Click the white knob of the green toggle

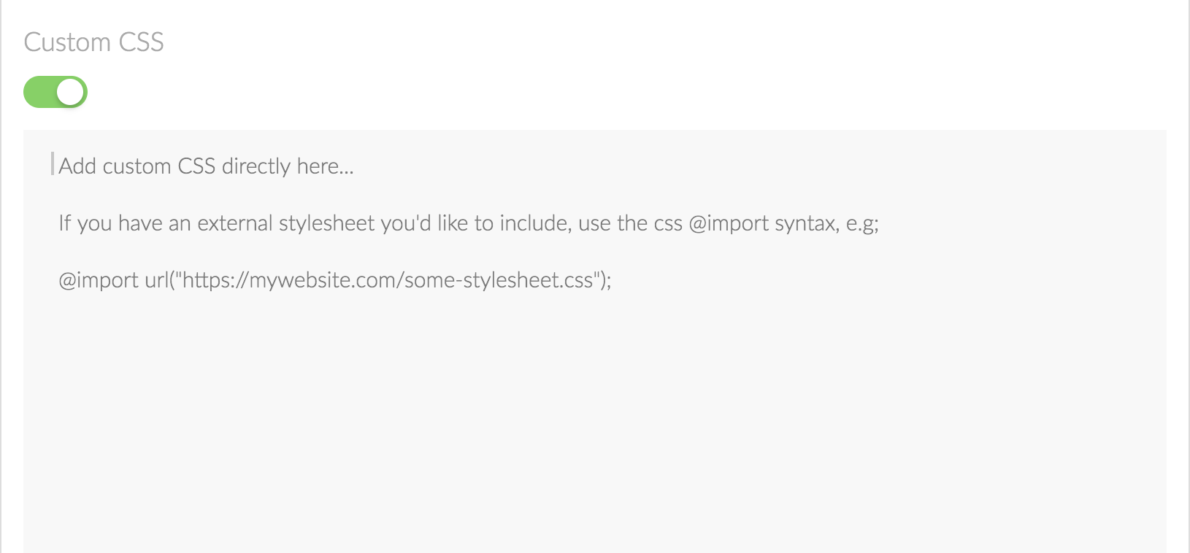click(71, 93)
